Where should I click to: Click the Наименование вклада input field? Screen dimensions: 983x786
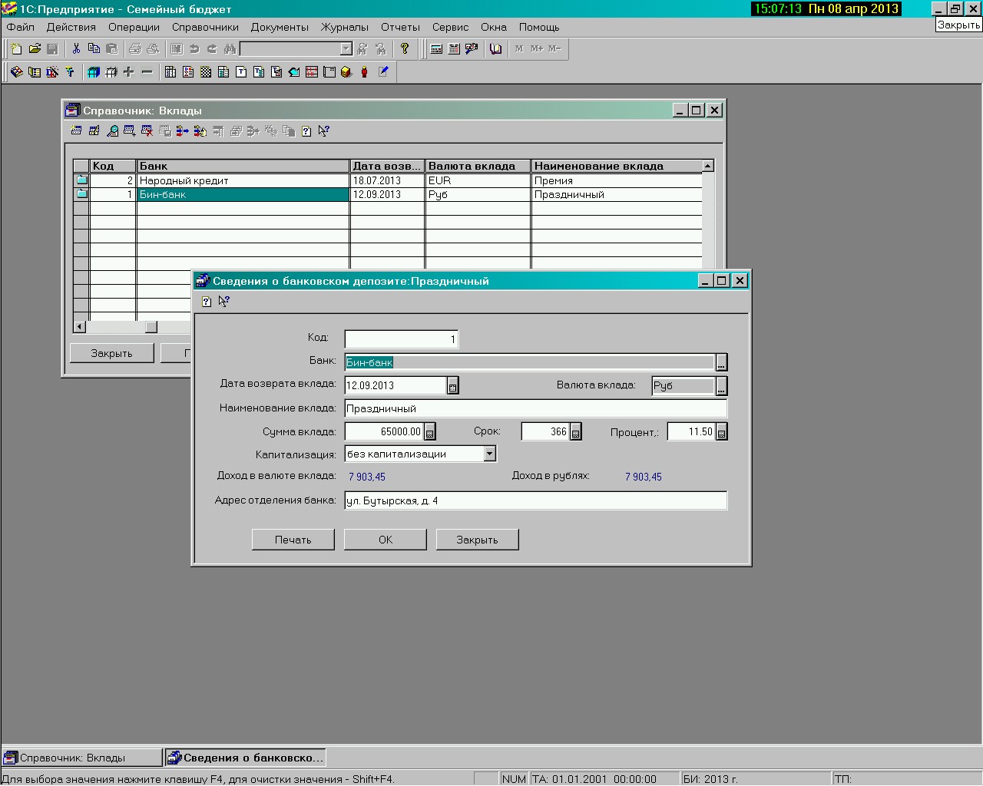pos(535,408)
